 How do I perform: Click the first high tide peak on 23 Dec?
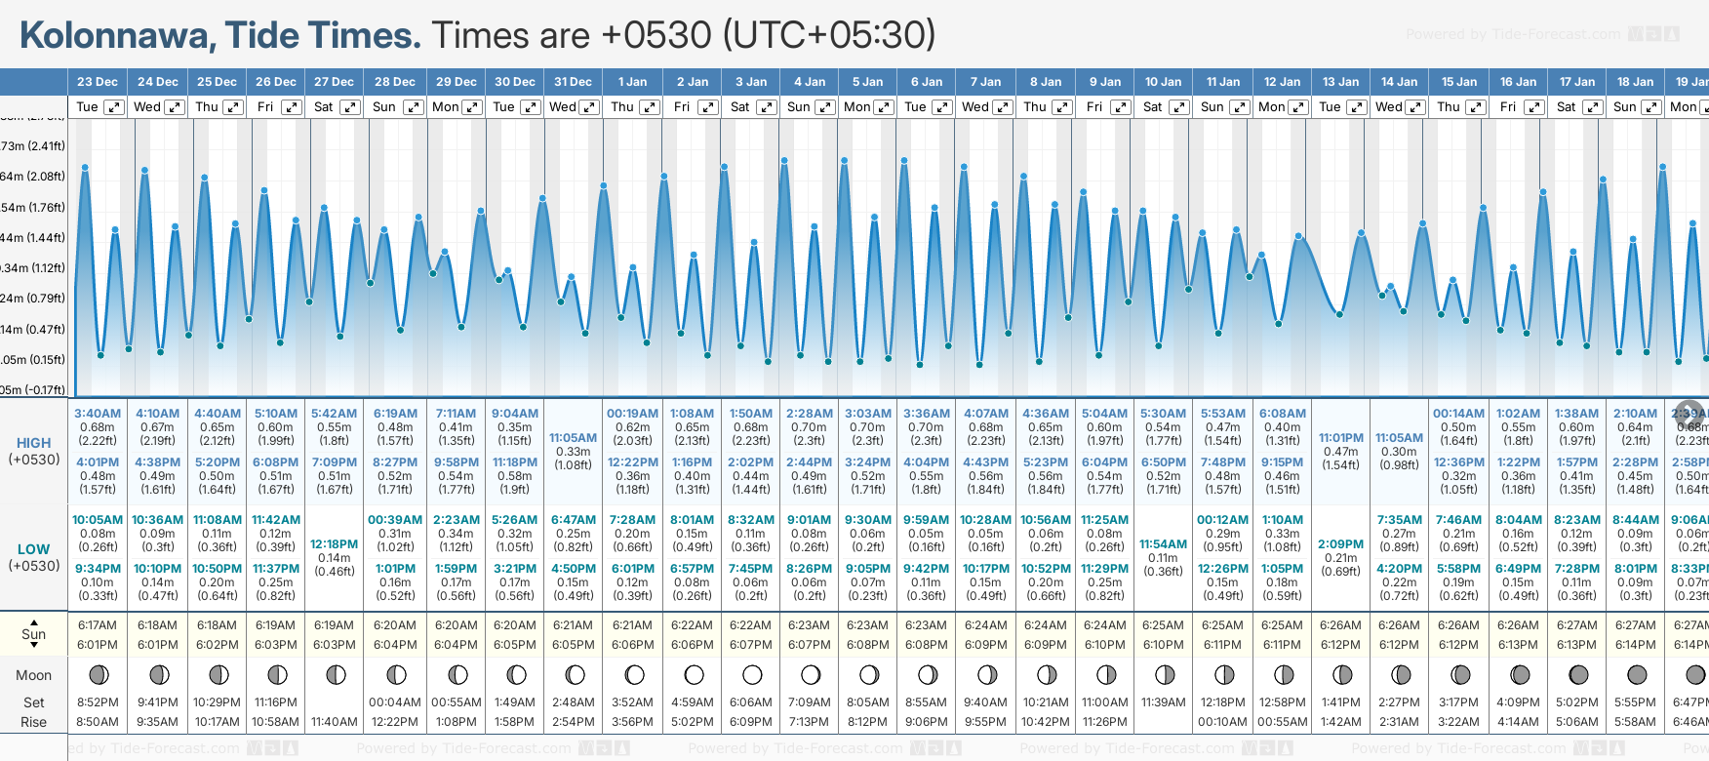(86, 168)
